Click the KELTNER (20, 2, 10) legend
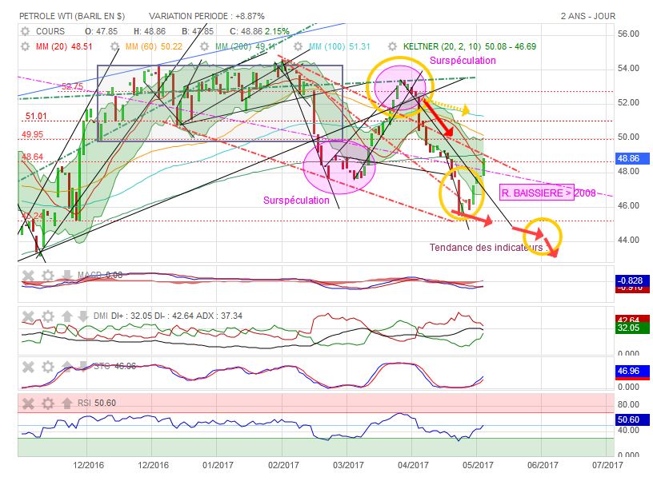Screen dimensions: 653x481 click(x=469, y=46)
